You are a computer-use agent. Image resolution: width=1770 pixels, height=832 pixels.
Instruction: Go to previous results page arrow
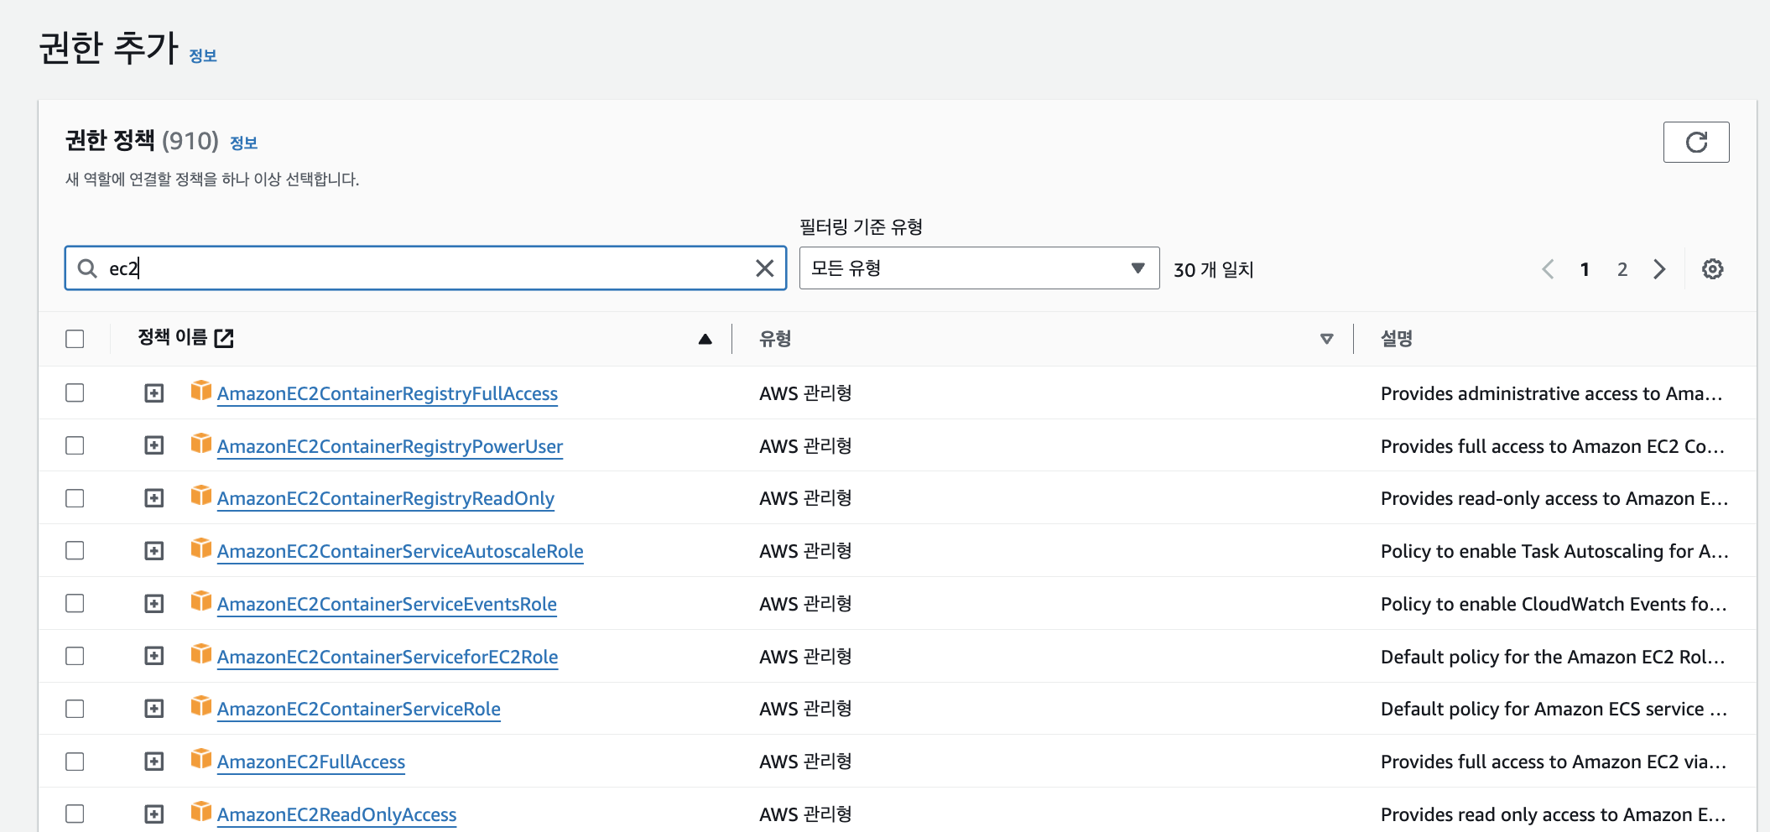pyautogui.click(x=1549, y=269)
